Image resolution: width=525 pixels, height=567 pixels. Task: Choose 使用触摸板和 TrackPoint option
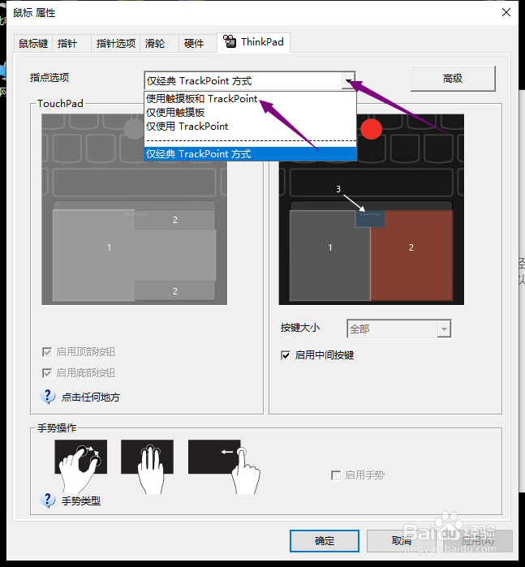pos(250,99)
